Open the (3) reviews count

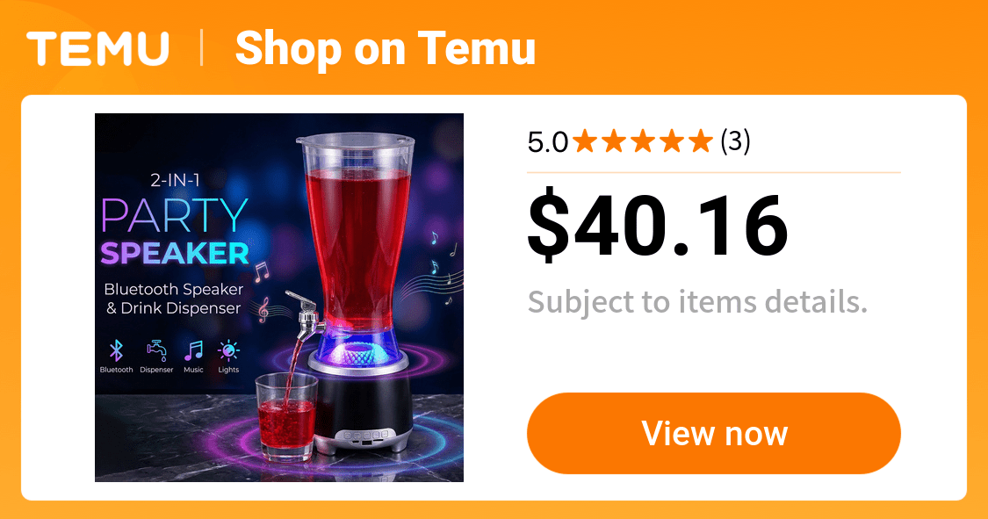click(x=735, y=141)
